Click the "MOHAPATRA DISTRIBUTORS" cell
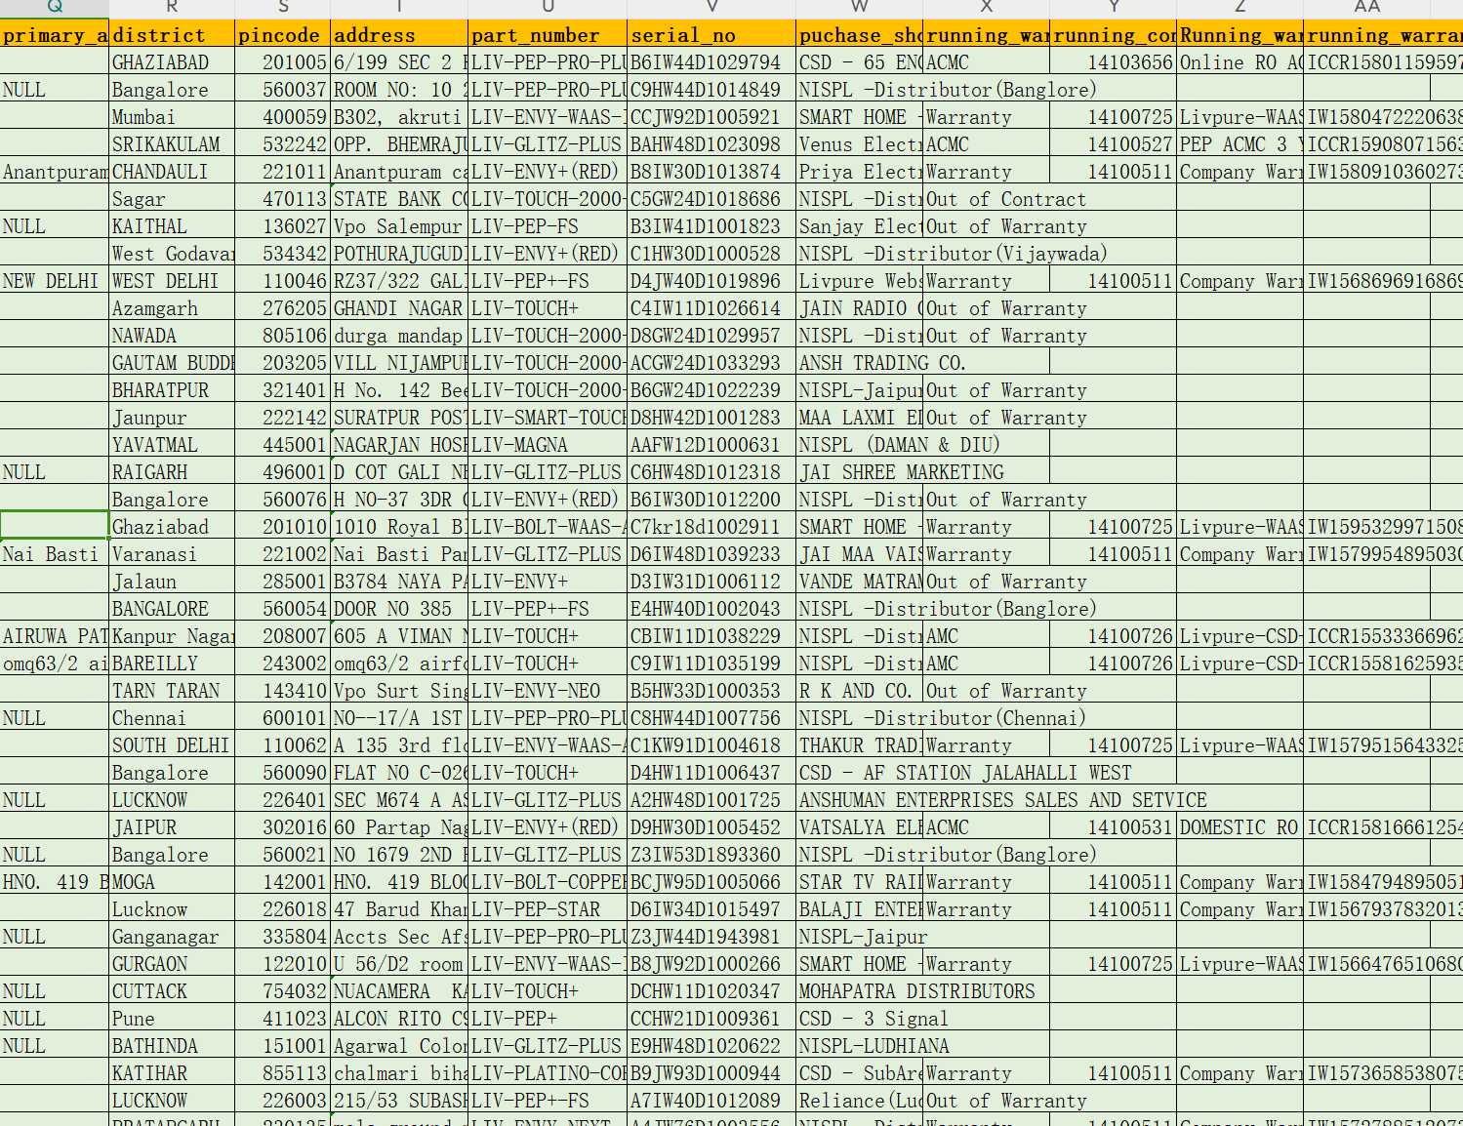1463x1126 pixels. coord(916,991)
